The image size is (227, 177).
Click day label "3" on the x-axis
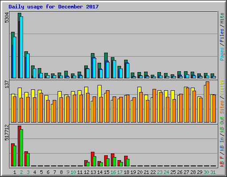click(28, 172)
